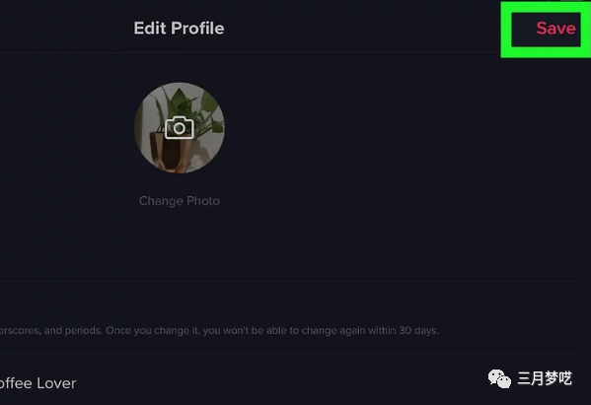The width and height of the screenshot is (591, 405).
Task: Click the green highlight frame around Save
Action: [x=546, y=30]
